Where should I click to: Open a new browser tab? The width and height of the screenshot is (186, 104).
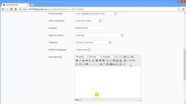coord(32,5)
